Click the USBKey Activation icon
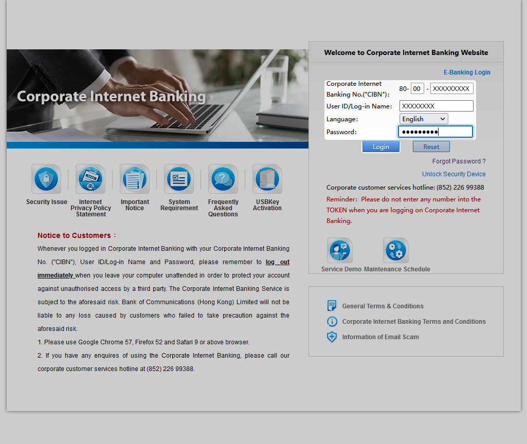Image resolution: width=527 pixels, height=444 pixels. (x=267, y=179)
